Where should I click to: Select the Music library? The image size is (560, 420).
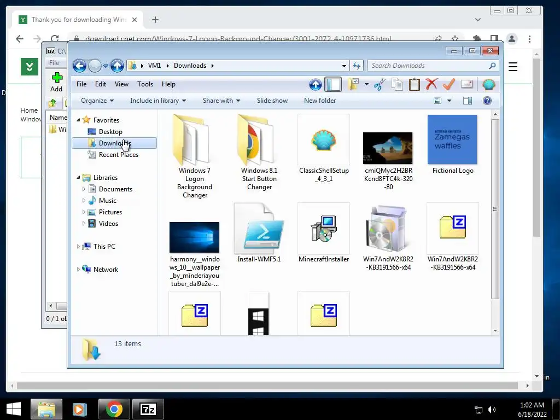(x=108, y=201)
